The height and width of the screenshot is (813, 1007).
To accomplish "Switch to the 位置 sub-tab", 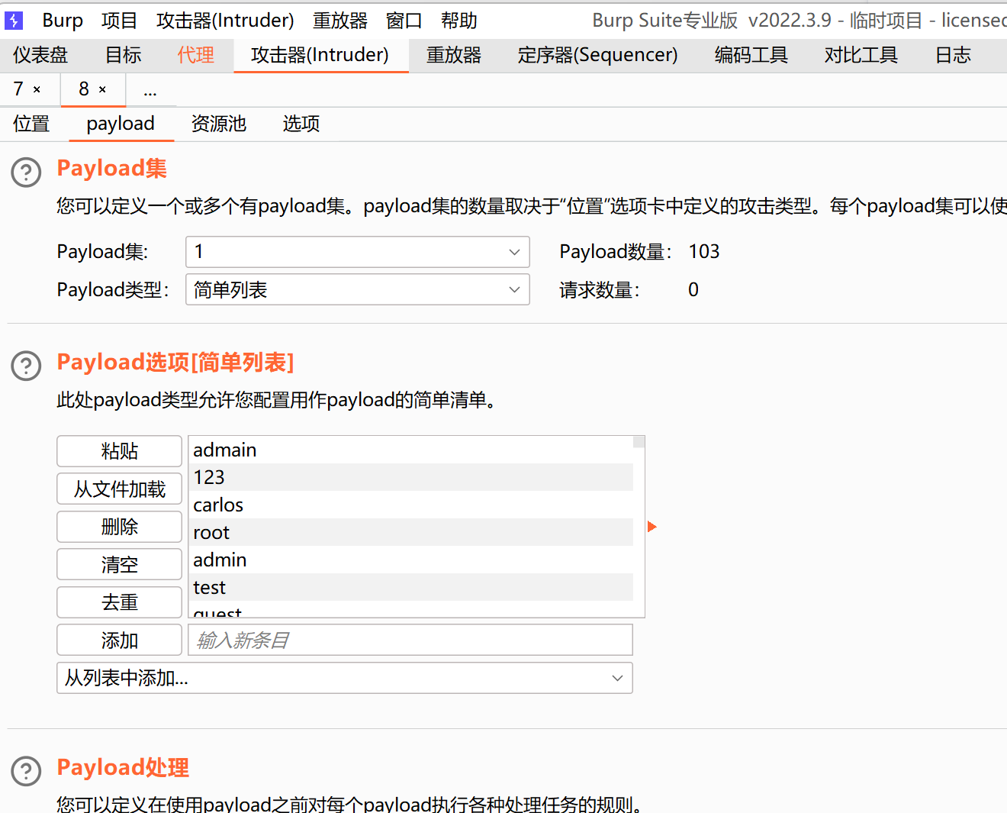I will (31, 124).
